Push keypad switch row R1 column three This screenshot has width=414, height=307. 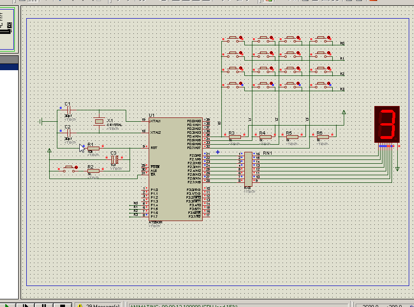(290, 54)
